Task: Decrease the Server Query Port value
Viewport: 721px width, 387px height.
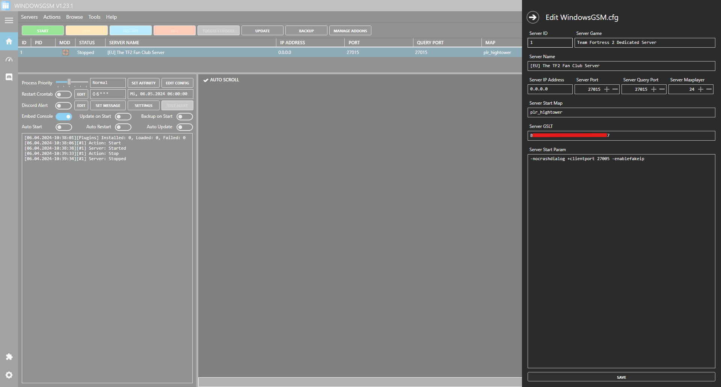Action: pos(662,89)
